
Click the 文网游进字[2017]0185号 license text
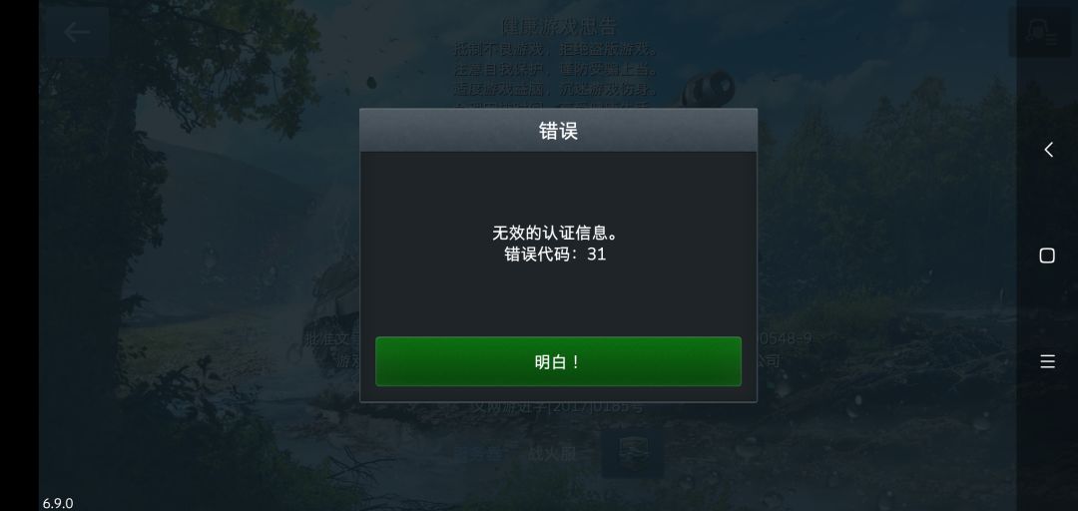[x=558, y=406]
